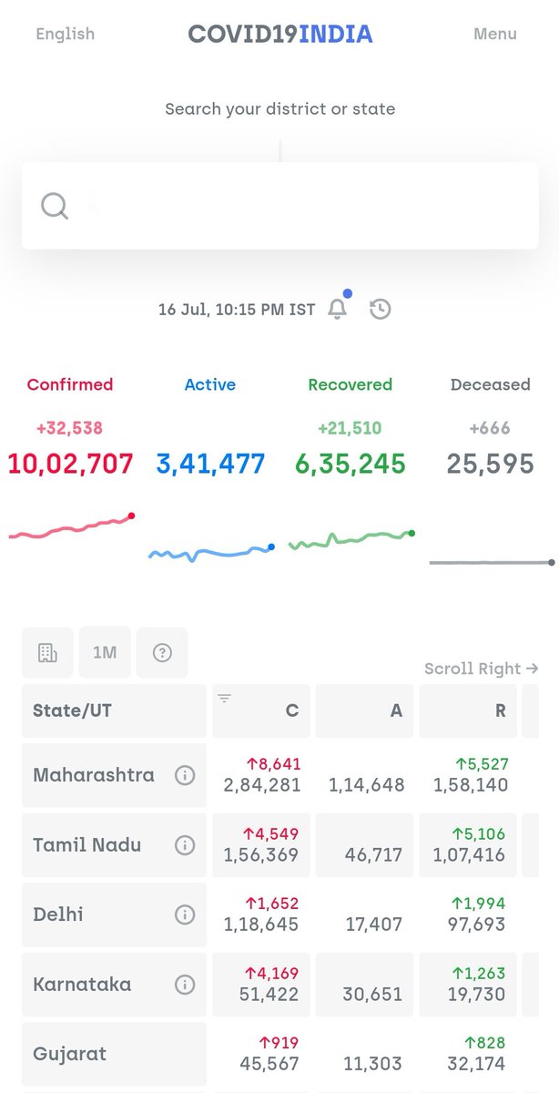Click the Confirmed trend sparkline
559x1093 pixels.
point(71,526)
